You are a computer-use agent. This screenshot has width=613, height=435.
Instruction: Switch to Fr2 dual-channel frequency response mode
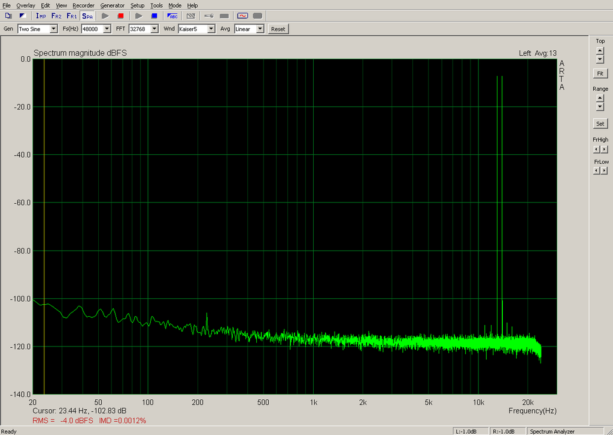coord(57,16)
